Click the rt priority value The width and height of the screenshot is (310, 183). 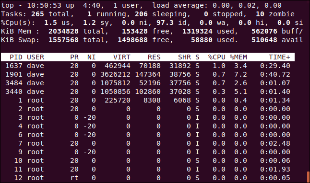74,178
